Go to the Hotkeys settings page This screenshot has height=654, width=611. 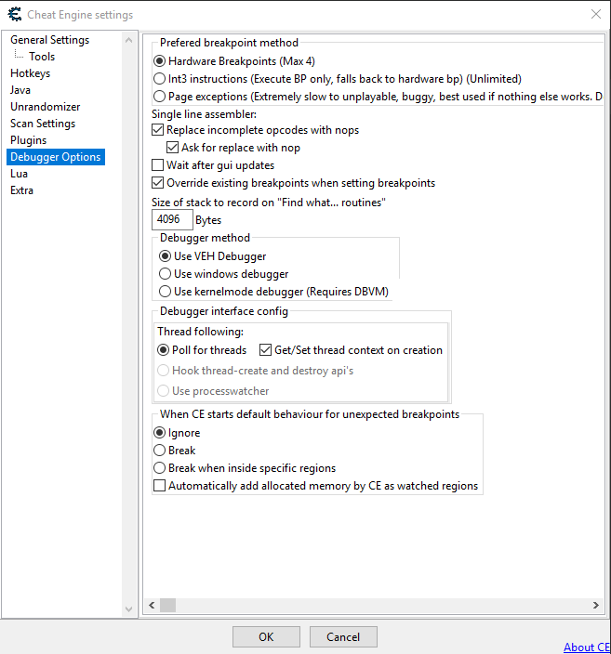click(x=31, y=73)
